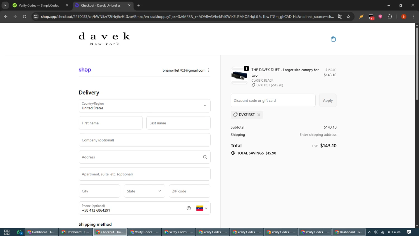
Task: Click the taskbar clock 4:11 a. m.
Action: 394,232
